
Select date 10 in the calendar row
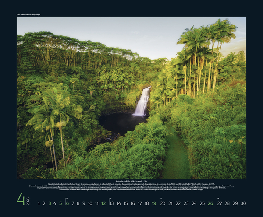pos(90,203)
